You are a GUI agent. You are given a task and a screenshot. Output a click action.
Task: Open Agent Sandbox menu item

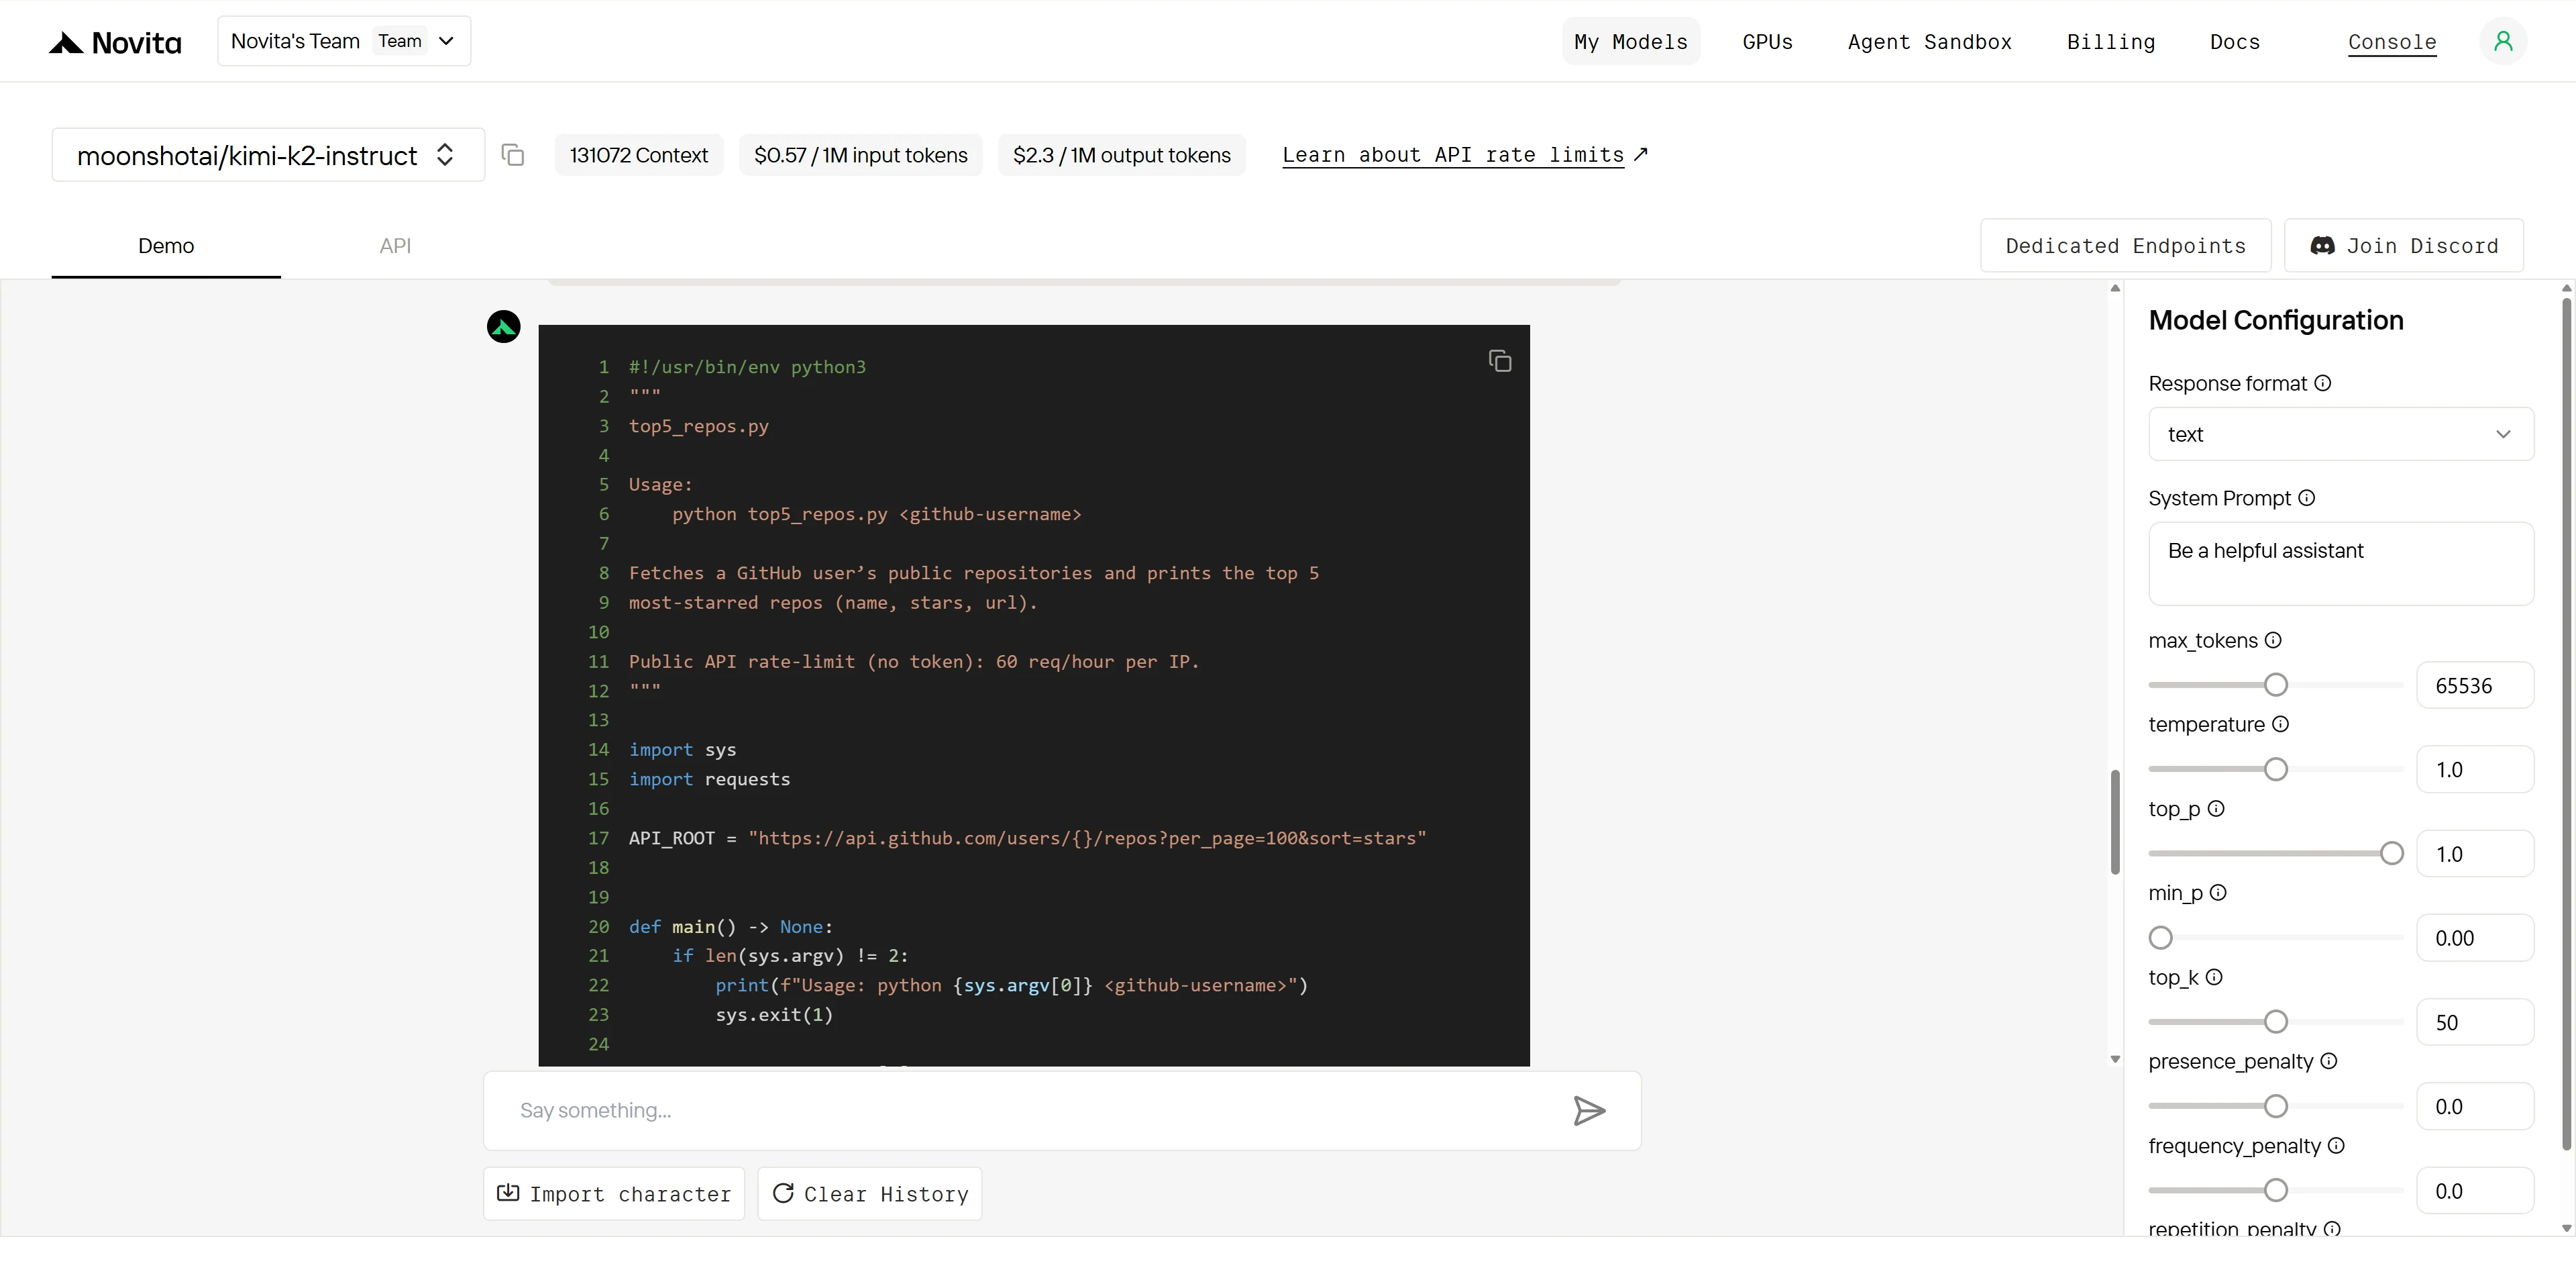point(1929,42)
